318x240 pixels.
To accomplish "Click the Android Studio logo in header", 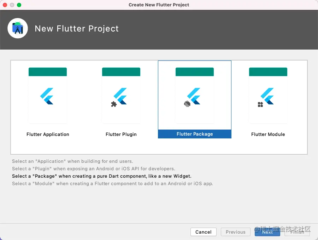I will coord(18,28).
